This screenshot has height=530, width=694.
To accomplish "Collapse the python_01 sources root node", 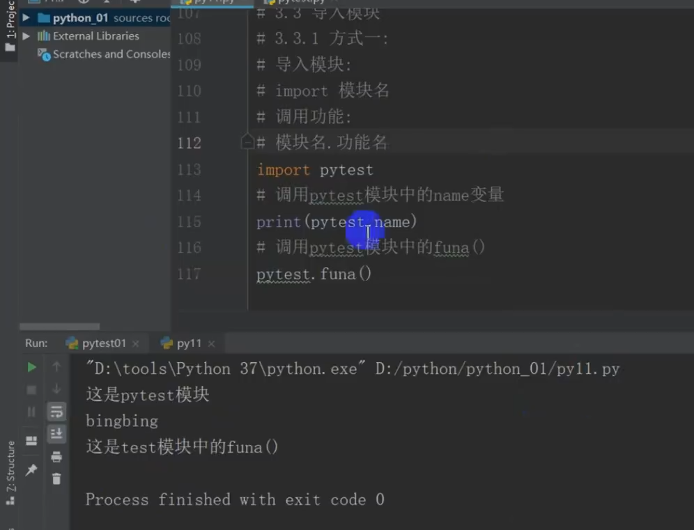I will tap(26, 17).
